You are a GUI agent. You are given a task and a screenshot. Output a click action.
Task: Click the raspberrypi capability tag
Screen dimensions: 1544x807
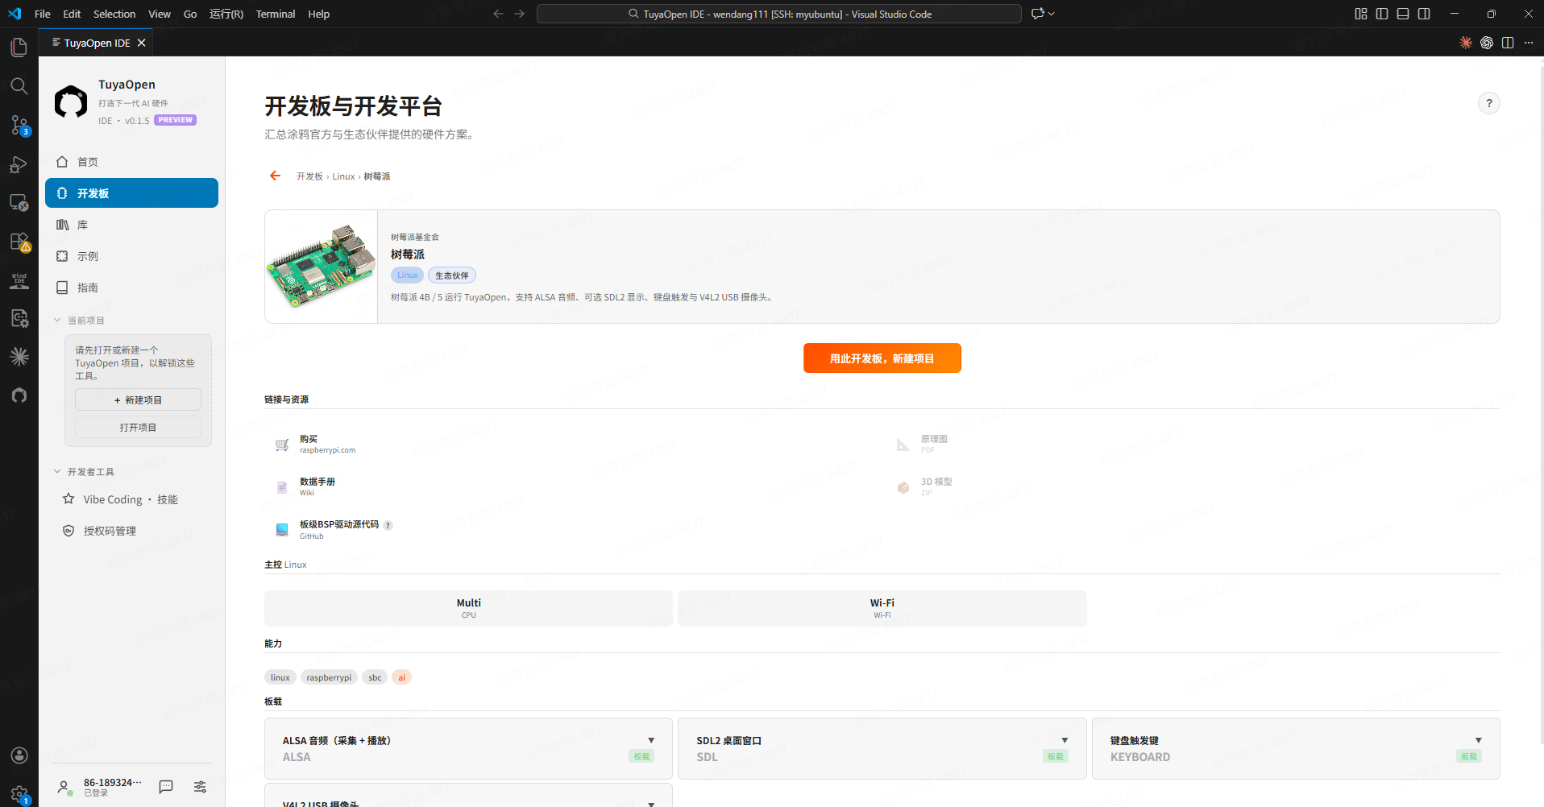pos(329,677)
